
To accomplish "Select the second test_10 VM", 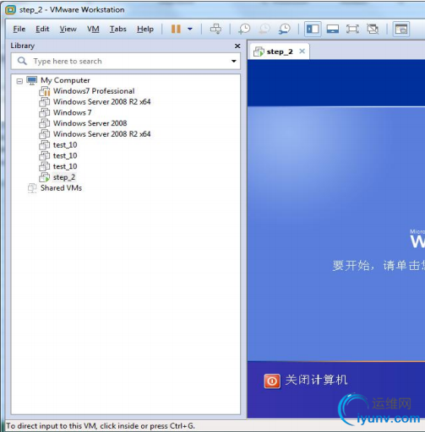I will point(65,155).
